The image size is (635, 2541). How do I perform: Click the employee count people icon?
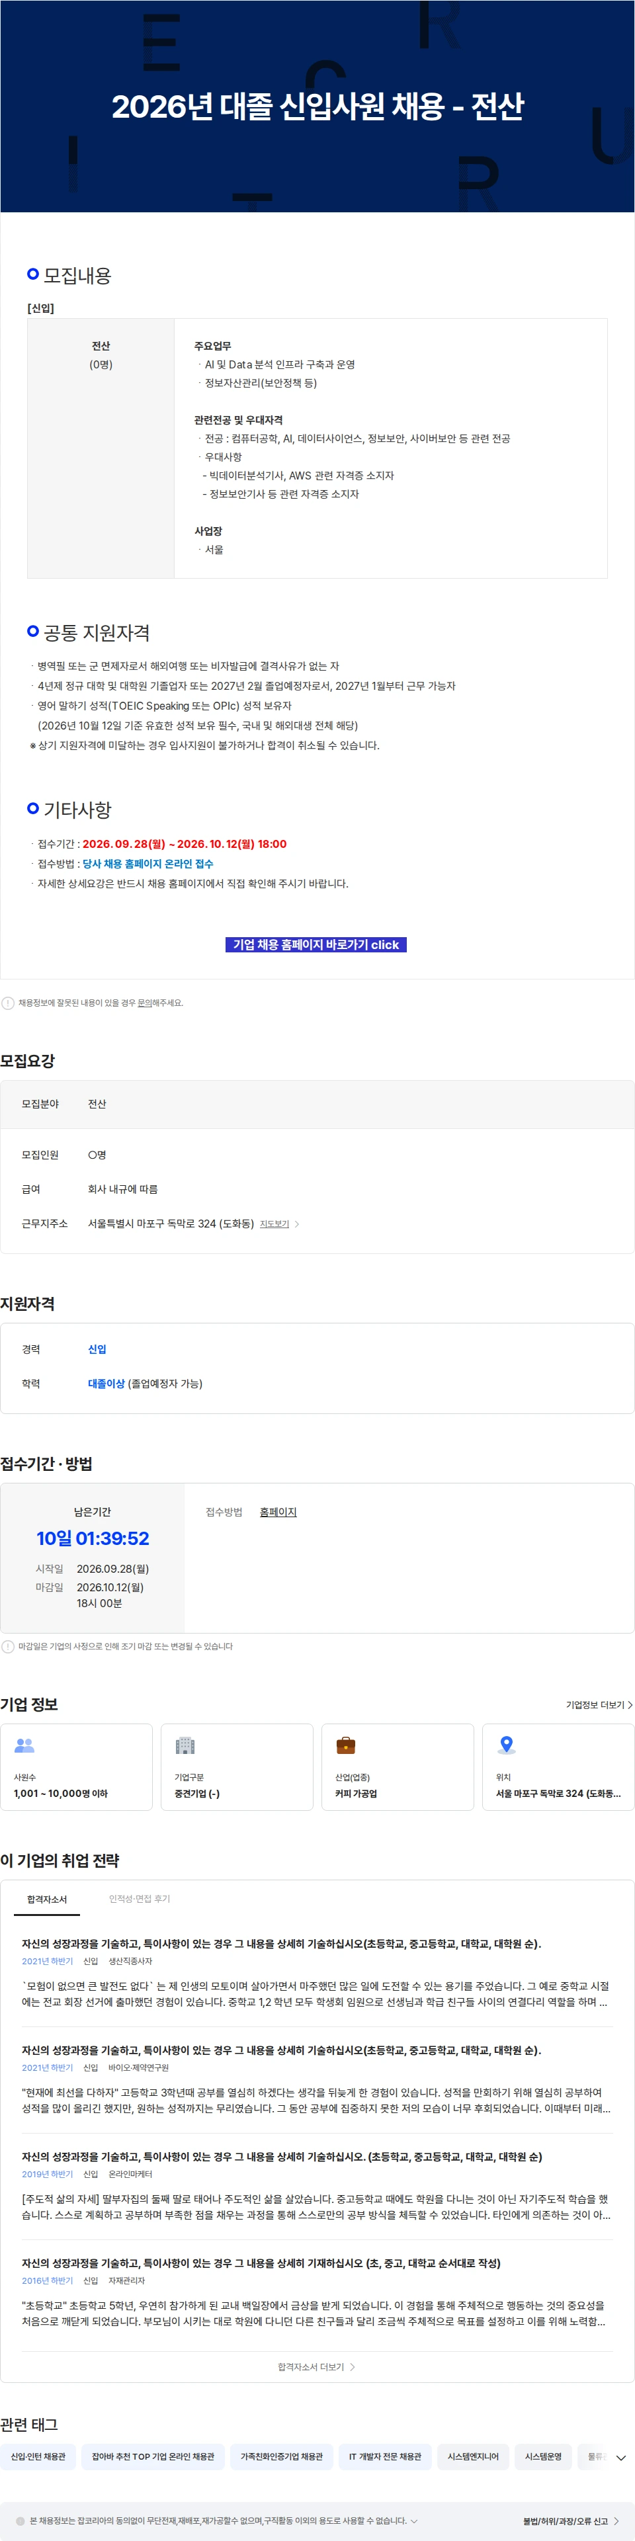click(24, 1745)
